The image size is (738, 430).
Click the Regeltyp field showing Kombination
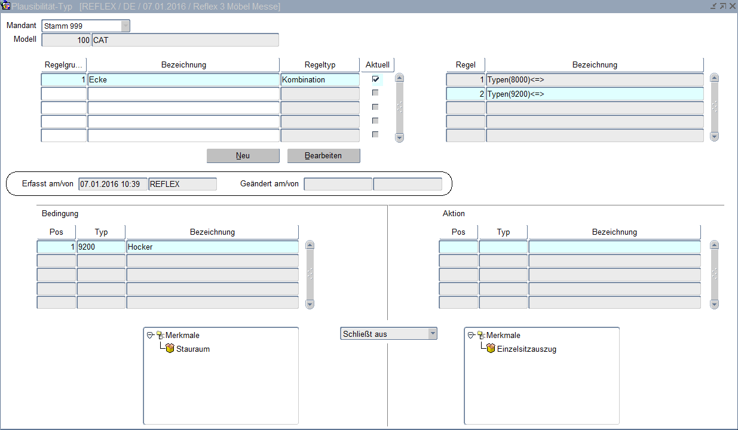[x=320, y=79]
